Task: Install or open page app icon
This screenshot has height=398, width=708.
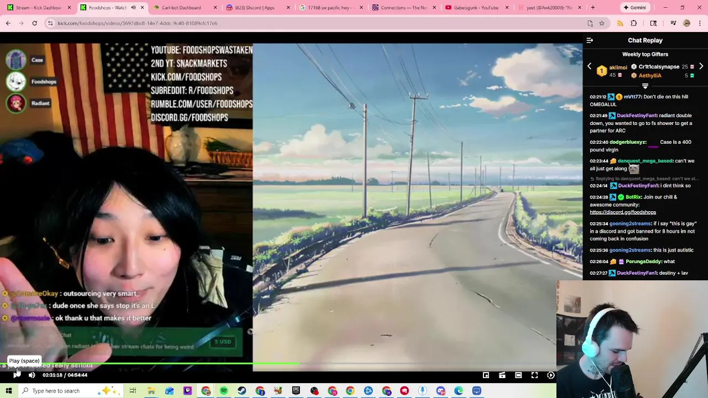Action: click(x=590, y=23)
